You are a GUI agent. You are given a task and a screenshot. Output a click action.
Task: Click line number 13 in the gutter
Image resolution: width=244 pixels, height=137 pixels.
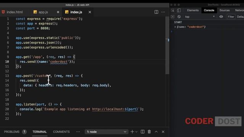pos(7,76)
